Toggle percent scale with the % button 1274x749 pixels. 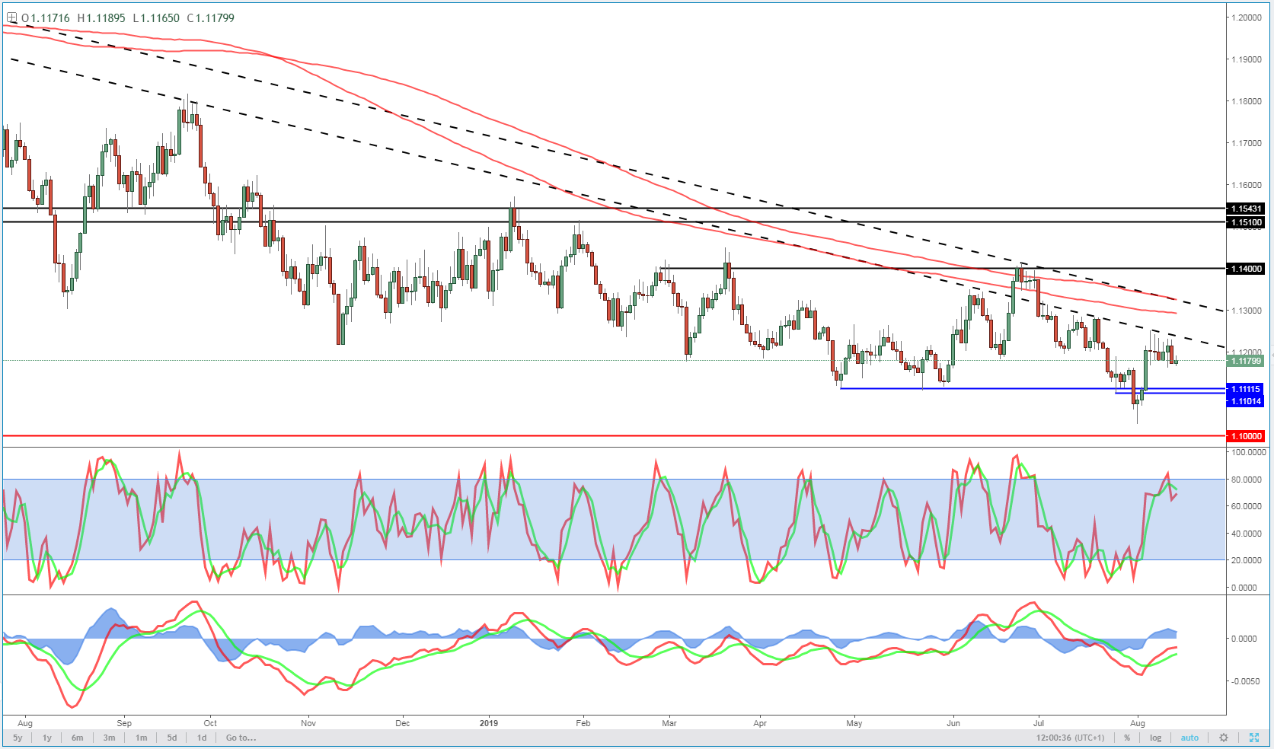pyautogui.click(x=1127, y=738)
